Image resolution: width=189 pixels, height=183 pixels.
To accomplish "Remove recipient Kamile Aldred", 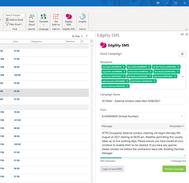I will [x=151, y=72].
